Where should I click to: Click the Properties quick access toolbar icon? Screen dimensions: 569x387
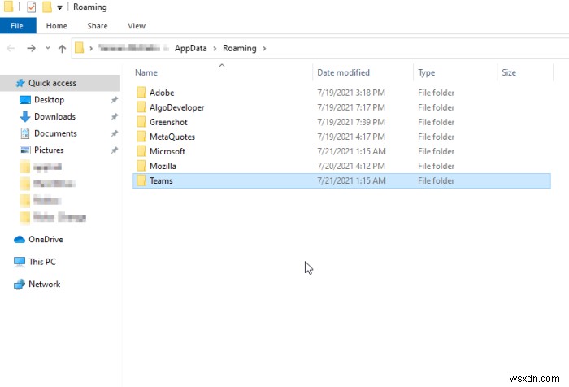pyautogui.click(x=32, y=7)
